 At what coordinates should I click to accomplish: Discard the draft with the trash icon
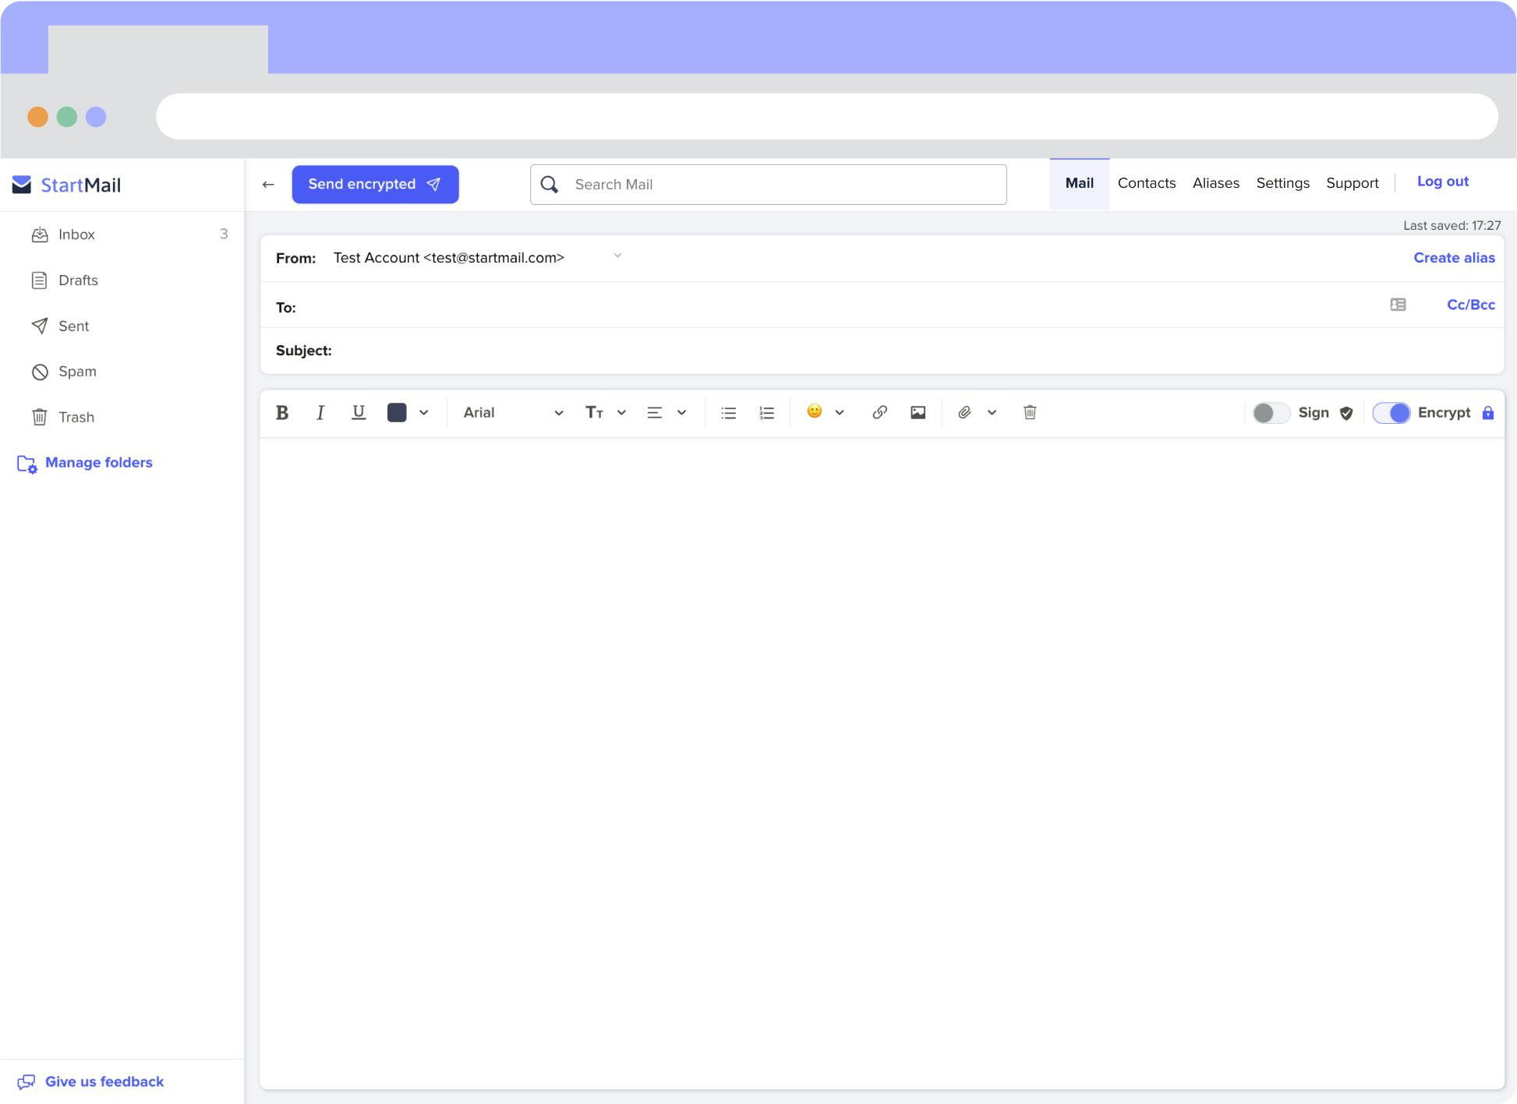tap(1029, 412)
